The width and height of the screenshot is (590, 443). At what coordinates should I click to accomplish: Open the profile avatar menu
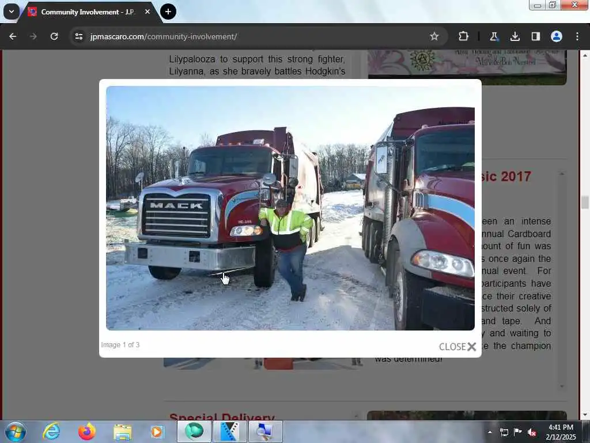pyautogui.click(x=557, y=36)
